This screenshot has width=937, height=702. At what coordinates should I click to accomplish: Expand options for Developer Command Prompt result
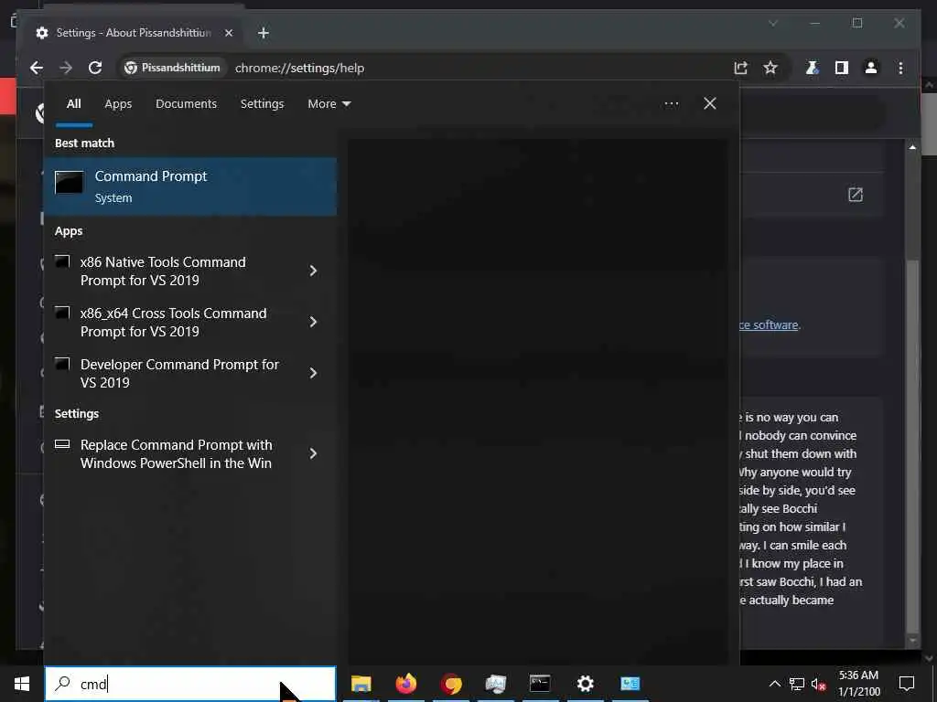(313, 373)
